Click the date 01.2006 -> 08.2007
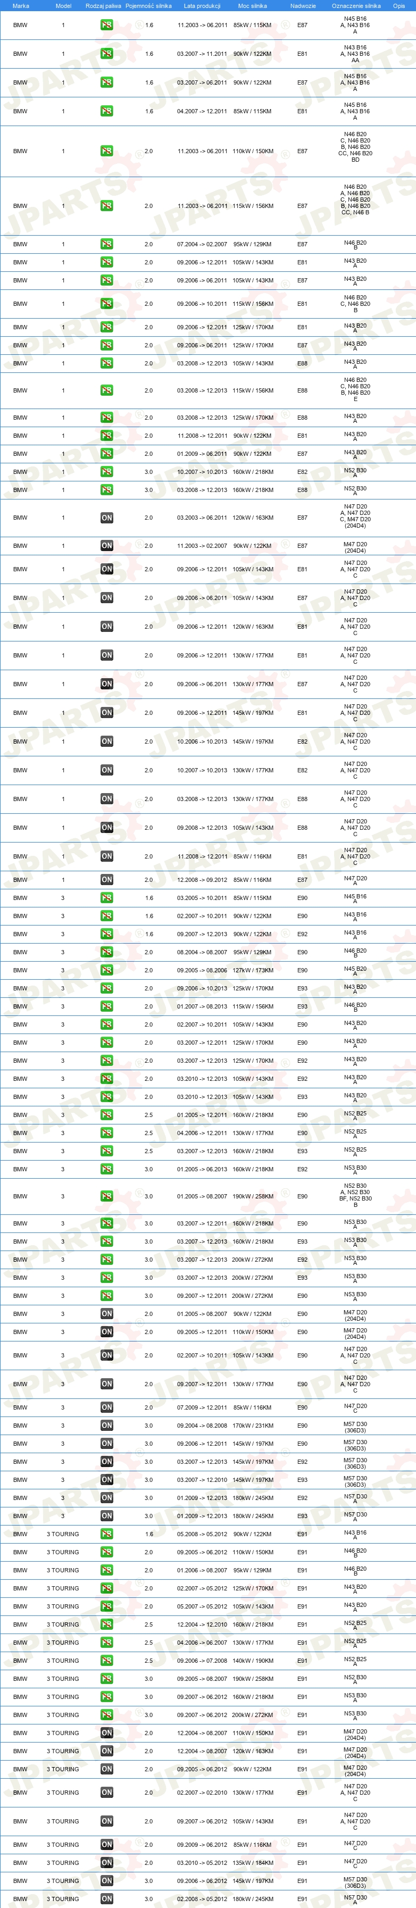This screenshot has height=1908, width=416. coord(202,1570)
